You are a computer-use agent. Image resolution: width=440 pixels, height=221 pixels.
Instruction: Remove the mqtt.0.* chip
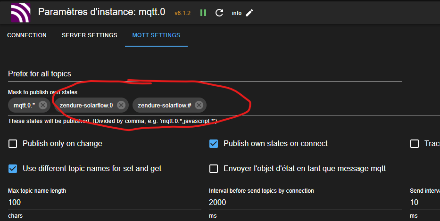click(x=43, y=105)
